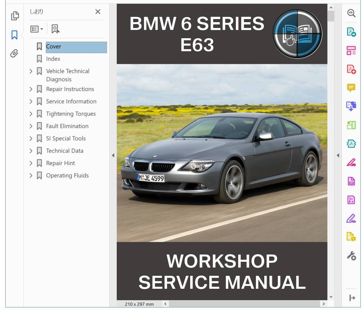This screenshot has width=364, height=310.
Task: Click the car photo on the cover page
Action: point(222,153)
